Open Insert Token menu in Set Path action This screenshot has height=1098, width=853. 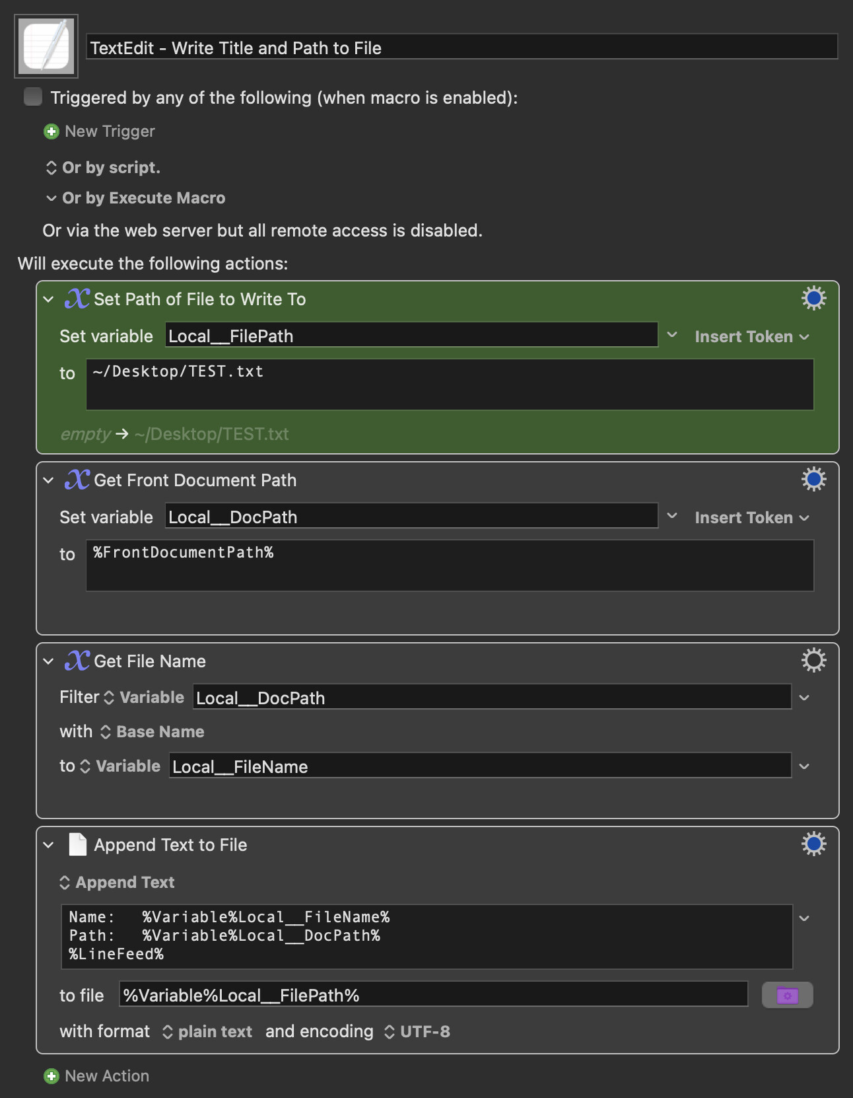click(752, 336)
